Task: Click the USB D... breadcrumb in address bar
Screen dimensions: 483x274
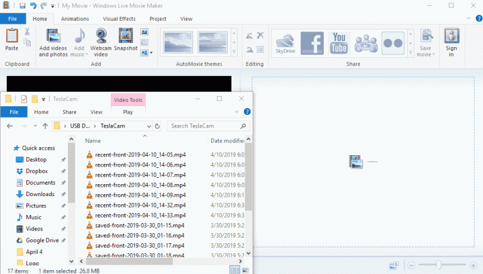Action: [x=80, y=126]
